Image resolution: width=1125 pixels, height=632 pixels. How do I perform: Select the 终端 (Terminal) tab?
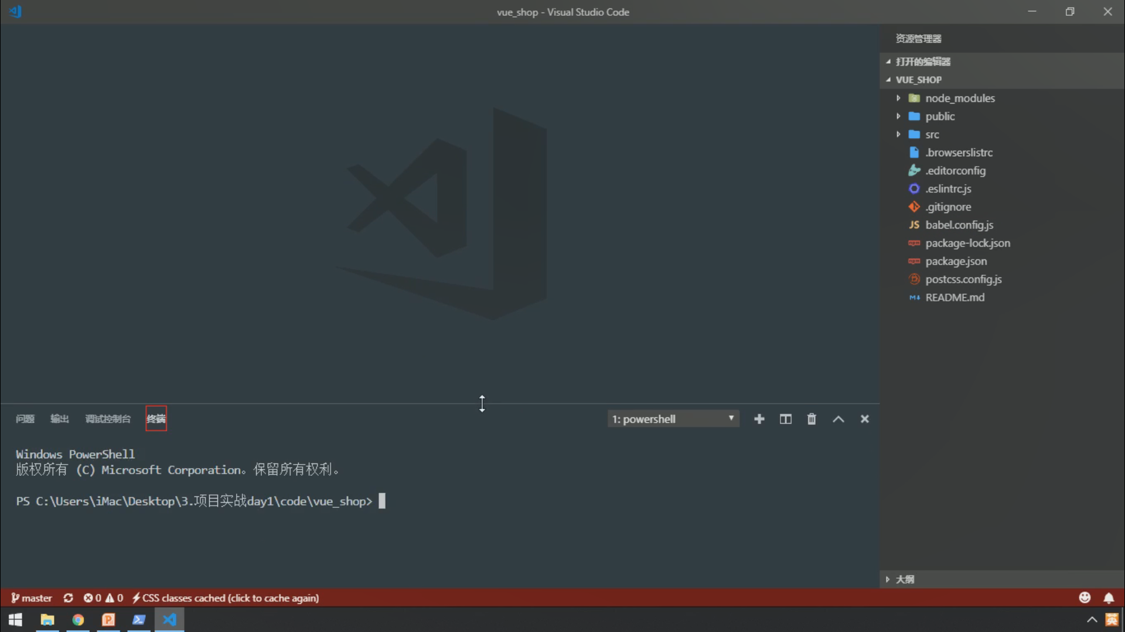156,419
